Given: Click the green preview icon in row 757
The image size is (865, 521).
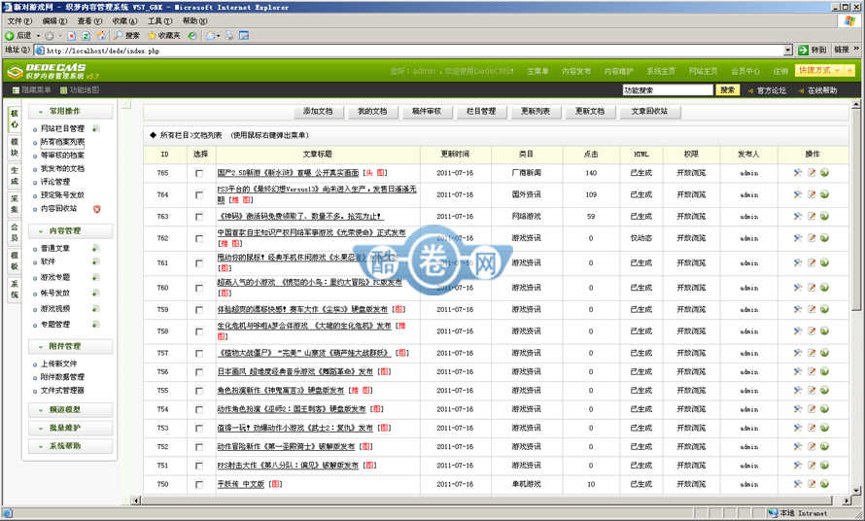Looking at the screenshot, I should coord(824,353).
